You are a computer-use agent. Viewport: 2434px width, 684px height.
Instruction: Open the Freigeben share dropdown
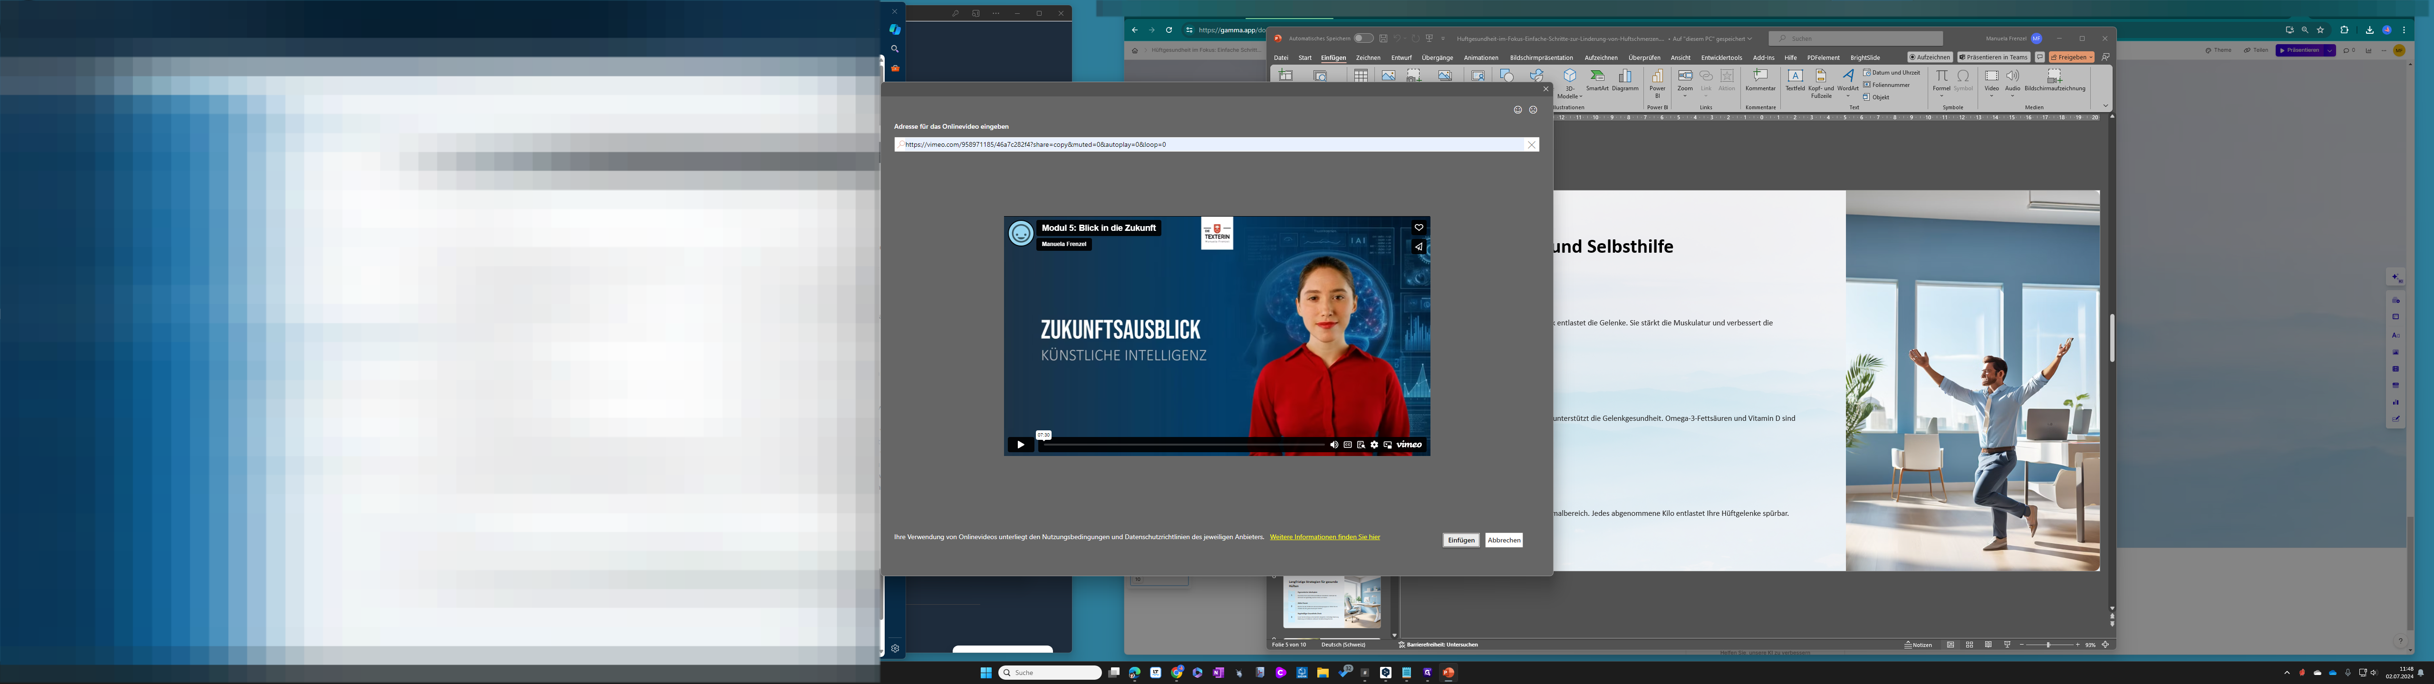click(x=2071, y=57)
